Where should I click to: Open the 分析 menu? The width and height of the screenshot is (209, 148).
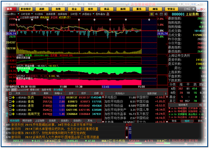pyautogui.click(x=38, y=4)
